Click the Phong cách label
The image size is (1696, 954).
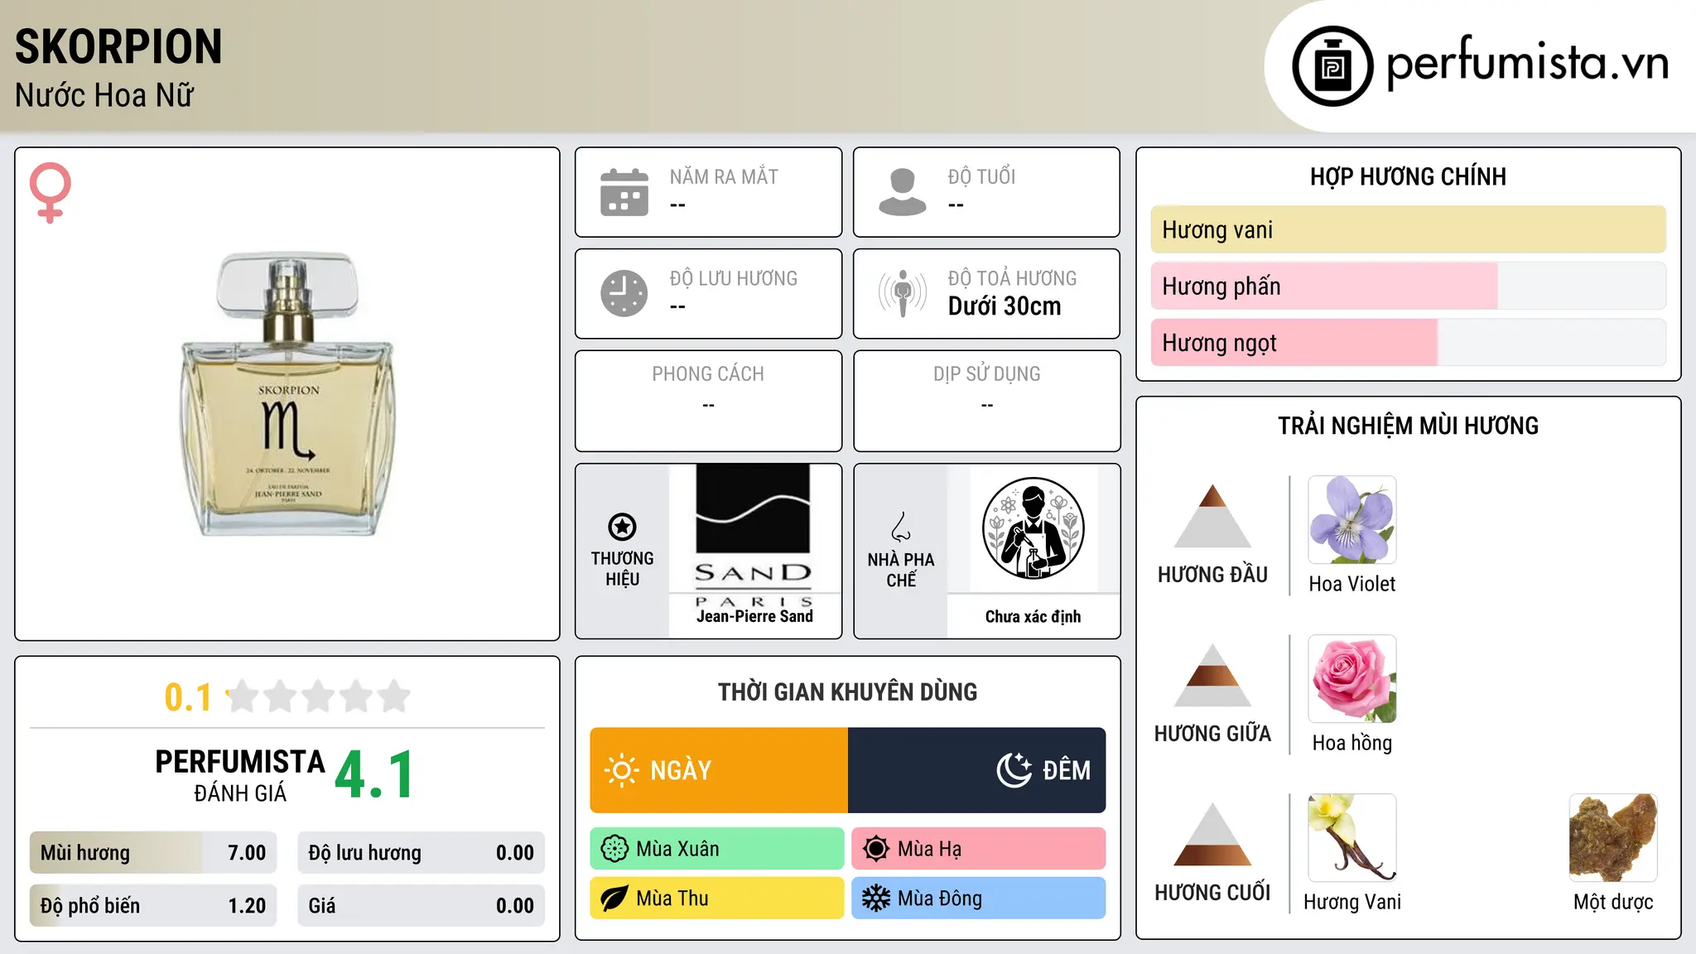pyautogui.click(x=708, y=374)
